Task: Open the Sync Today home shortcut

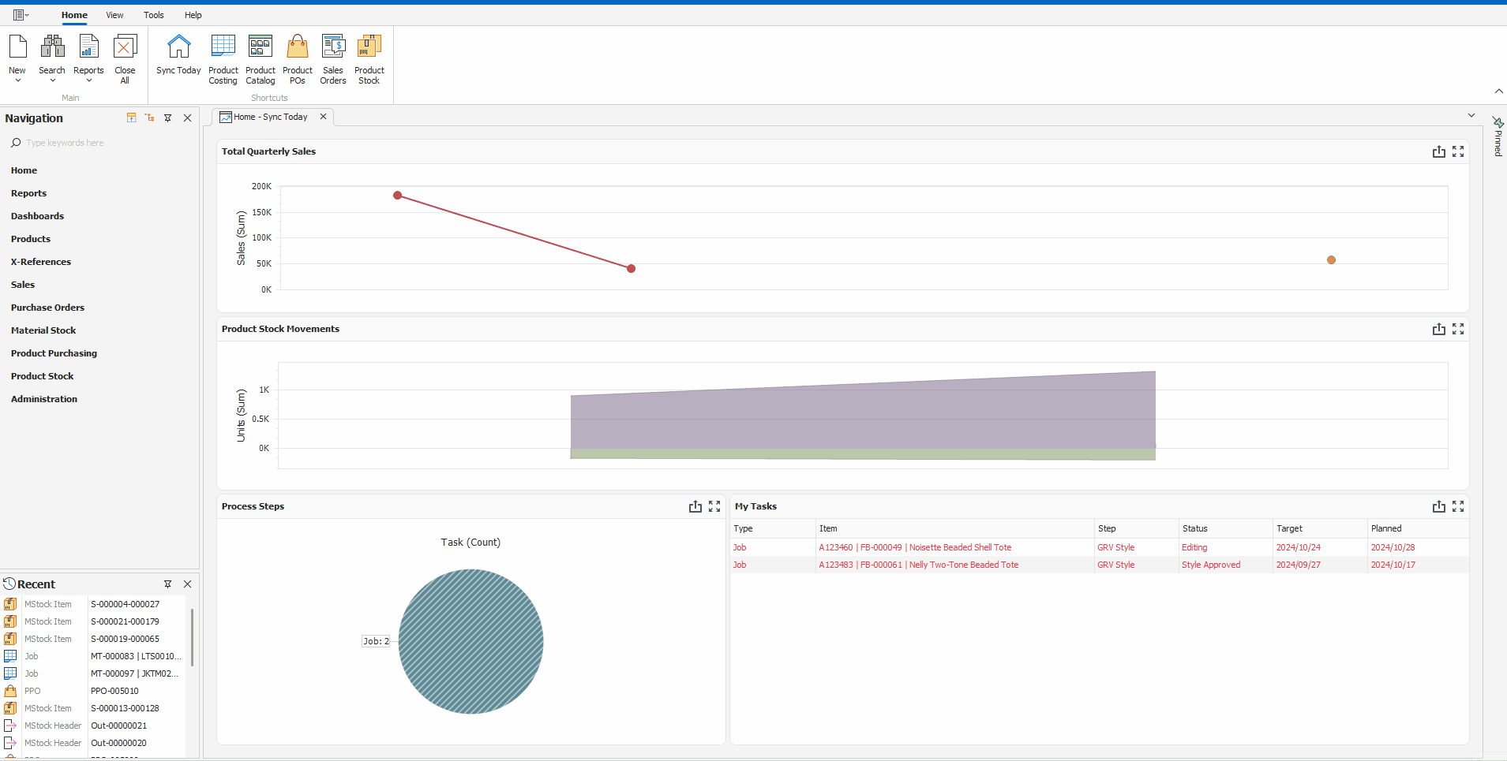Action: coord(178,54)
